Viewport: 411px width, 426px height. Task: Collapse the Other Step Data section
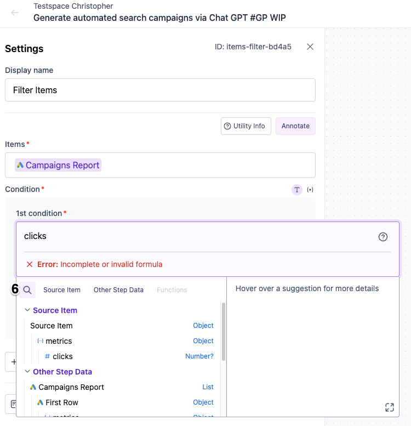27,371
